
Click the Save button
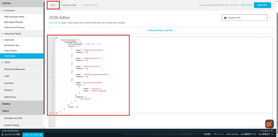tap(53, 5)
